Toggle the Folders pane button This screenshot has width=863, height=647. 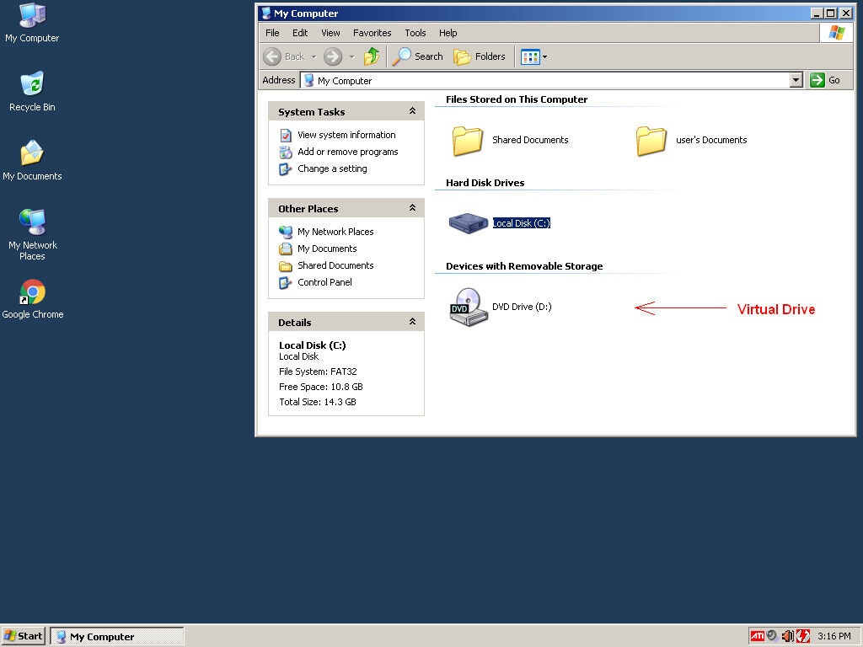coord(480,56)
